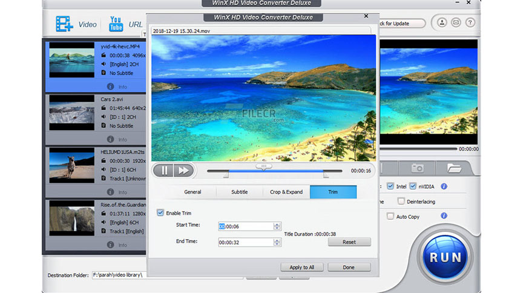Take a snapshot with camera icon
This screenshot has width=506, height=293.
(x=417, y=168)
